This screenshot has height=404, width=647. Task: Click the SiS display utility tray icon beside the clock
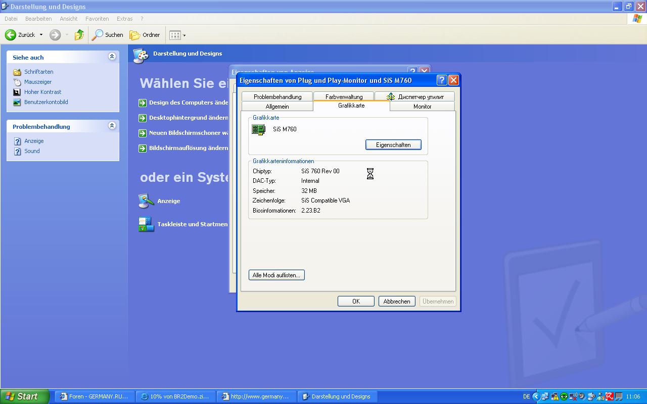click(x=618, y=396)
